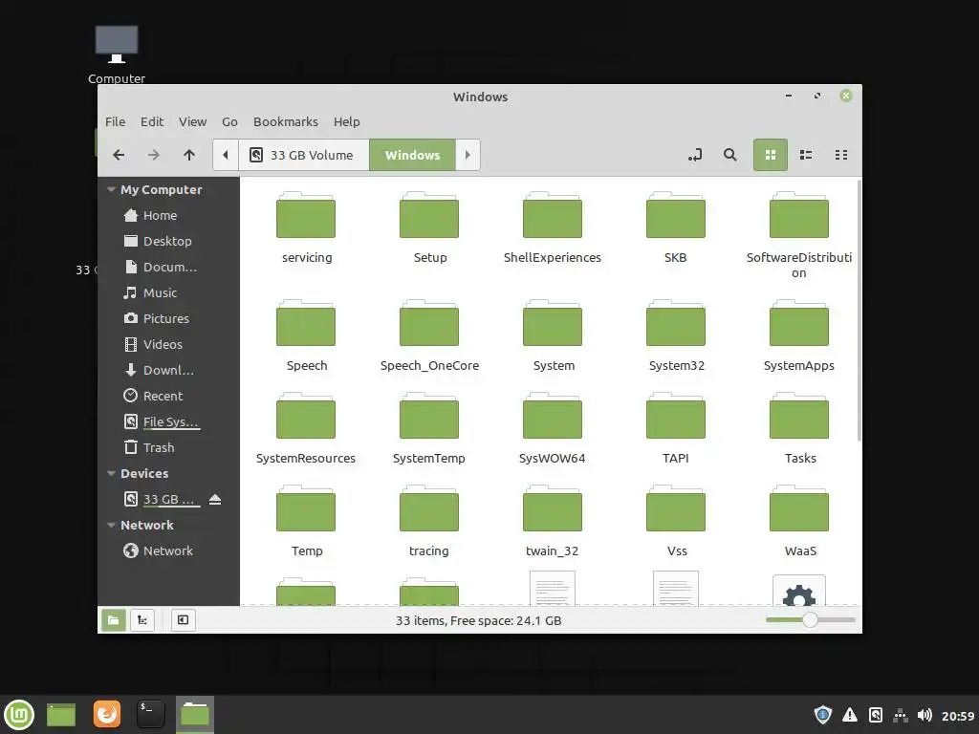979x734 pixels.
Task: Select the Windows path bar button
Action: (412, 155)
